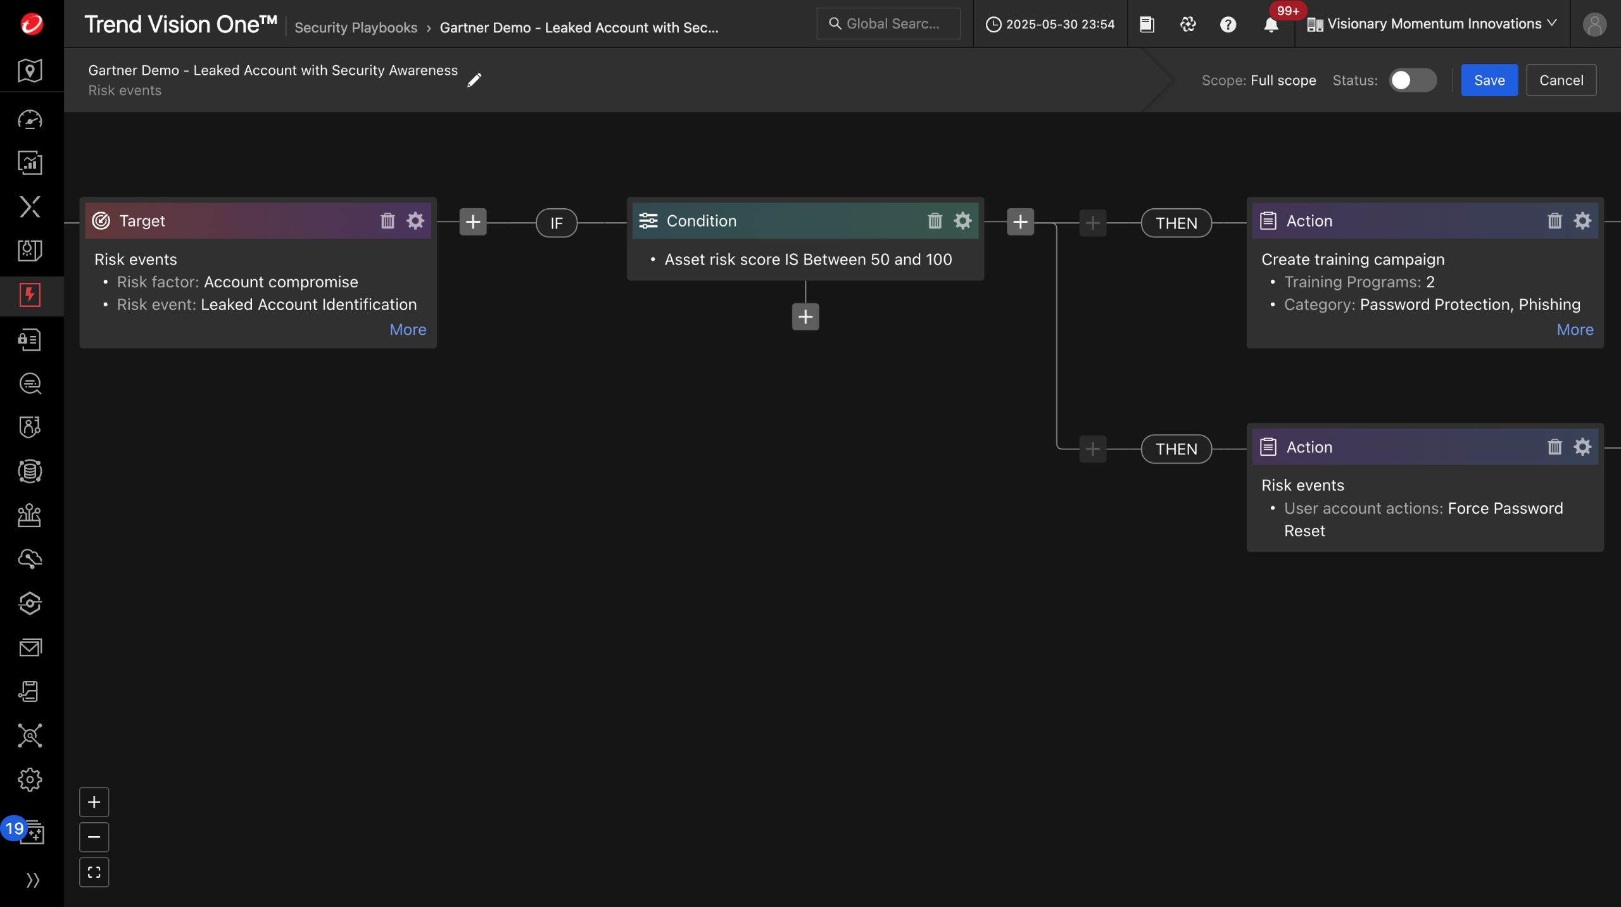Add node below the Condition block

click(x=805, y=316)
